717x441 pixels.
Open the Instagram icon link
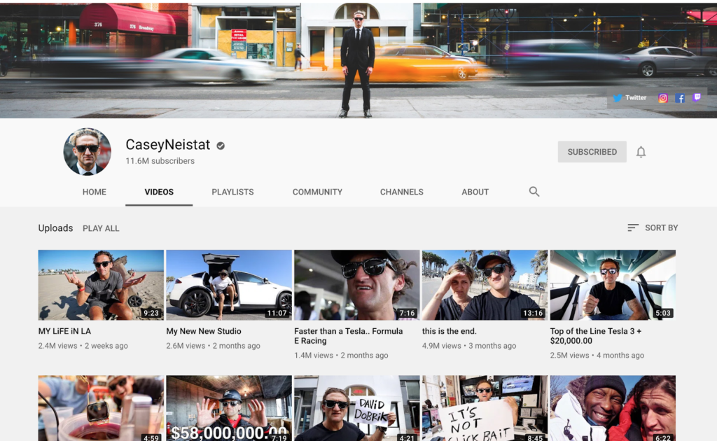662,98
